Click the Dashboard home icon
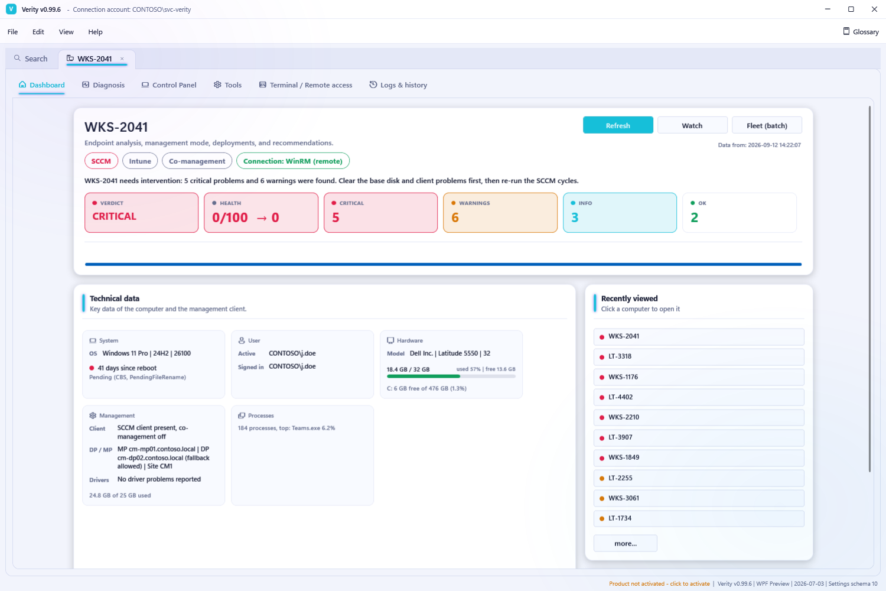Viewport: 886px width, 591px height. click(x=22, y=85)
